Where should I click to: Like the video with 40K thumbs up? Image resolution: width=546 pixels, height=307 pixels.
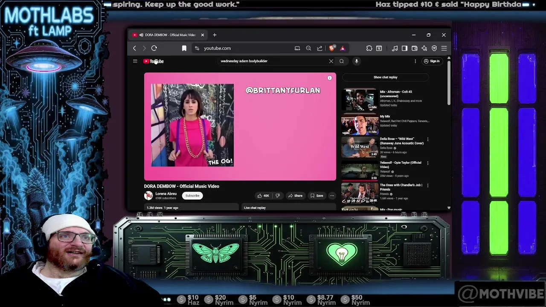click(x=263, y=196)
